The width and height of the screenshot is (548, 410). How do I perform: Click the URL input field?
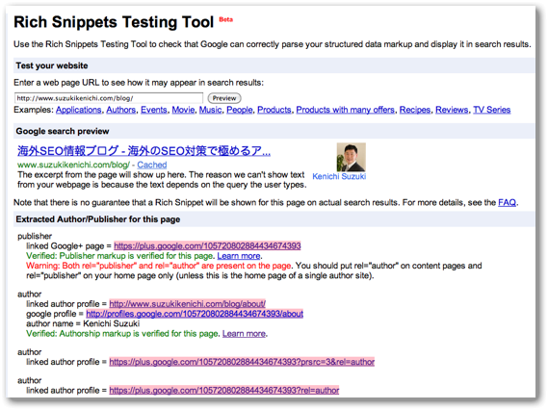coord(109,98)
